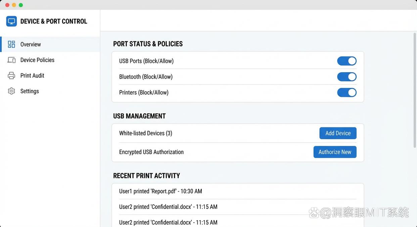Select the User1 'Report.pdf' print entry

(160, 191)
